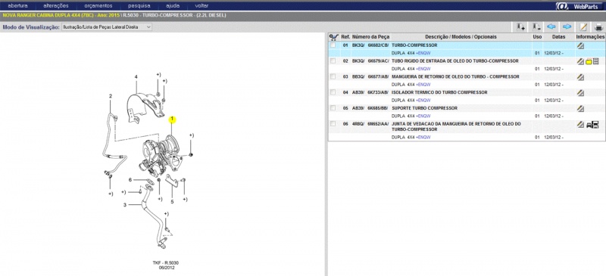This screenshot has height=276, width=606.
Task: Click highlighted yellow callout 1 on diagram
Action: (x=172, y=119)
